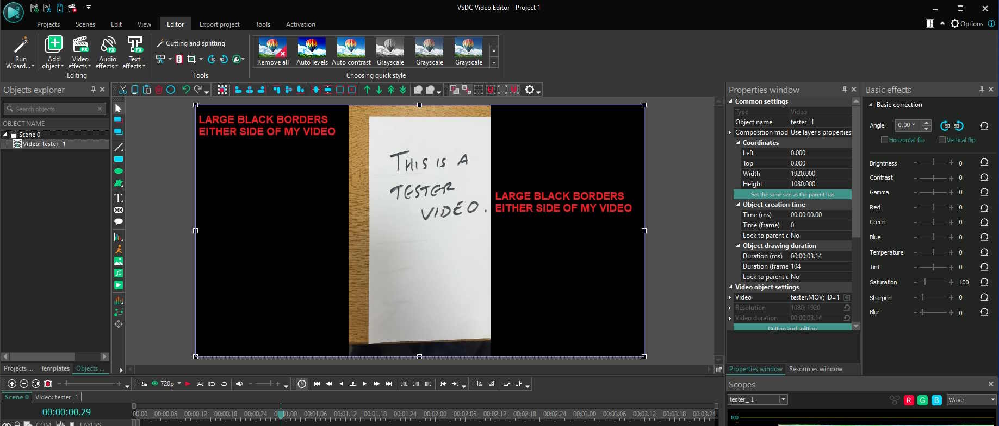Image resolution: width=999 pixels, height=426 pixels.
Task: Open Audio effects menu
Action: pyautogui.click(x=107, y=53)
